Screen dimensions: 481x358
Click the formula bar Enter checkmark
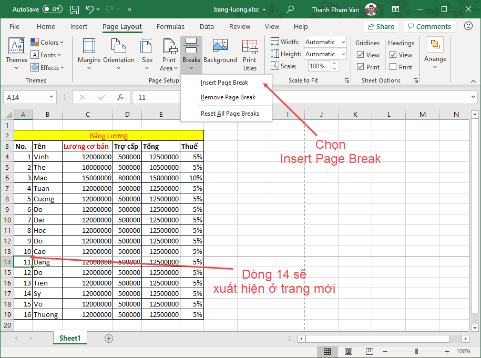tap(101, 97)
